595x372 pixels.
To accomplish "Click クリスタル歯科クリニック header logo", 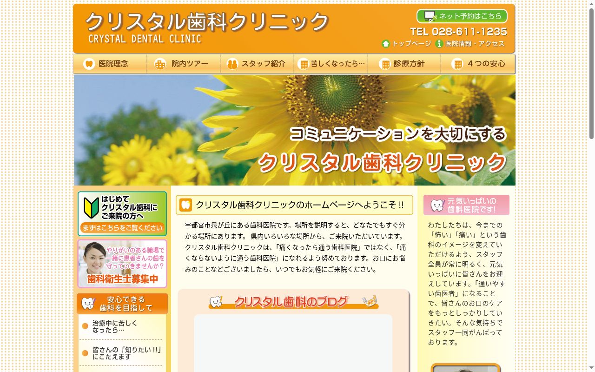I will tap(207, 27).
